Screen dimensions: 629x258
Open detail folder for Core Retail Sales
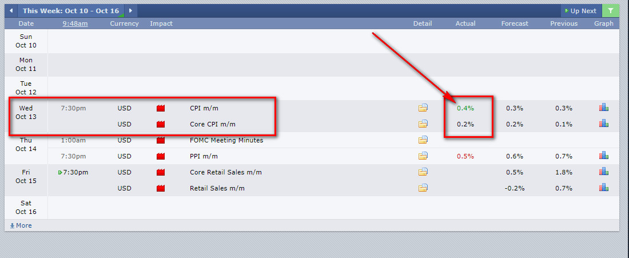click(x=423, y=172)
